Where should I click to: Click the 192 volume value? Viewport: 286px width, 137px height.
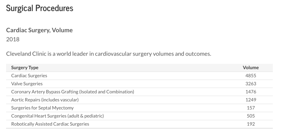tap(251, 124)
